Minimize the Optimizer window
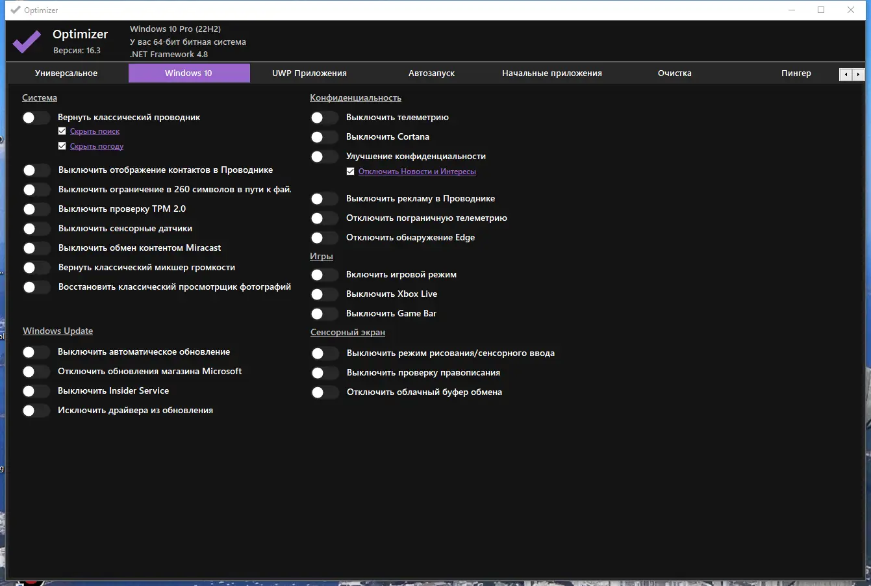 coord(792,10)
